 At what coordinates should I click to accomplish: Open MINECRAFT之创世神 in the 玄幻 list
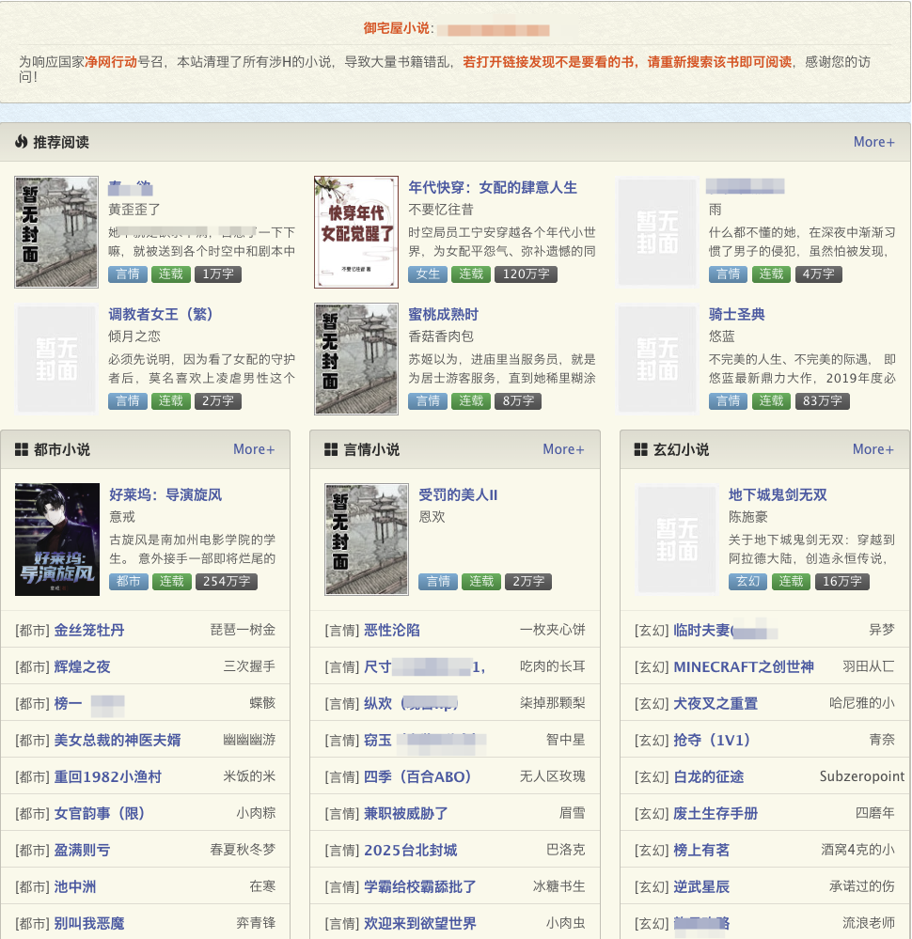click(x=744, y=666)
